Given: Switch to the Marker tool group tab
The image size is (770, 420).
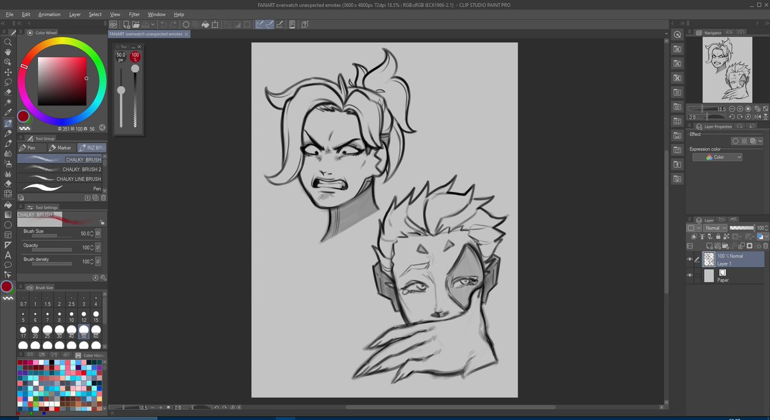Looking at the screenshot, I should (61, 147).
